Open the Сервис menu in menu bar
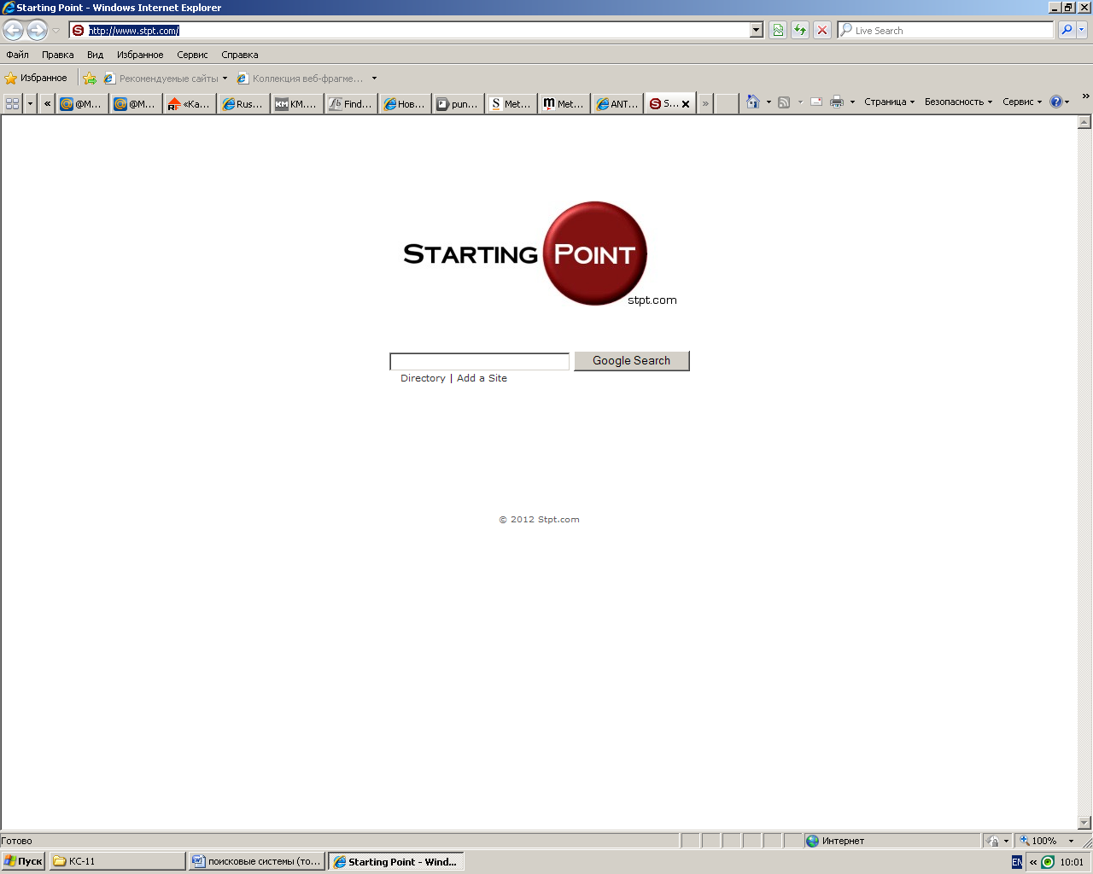 (192, 55)
